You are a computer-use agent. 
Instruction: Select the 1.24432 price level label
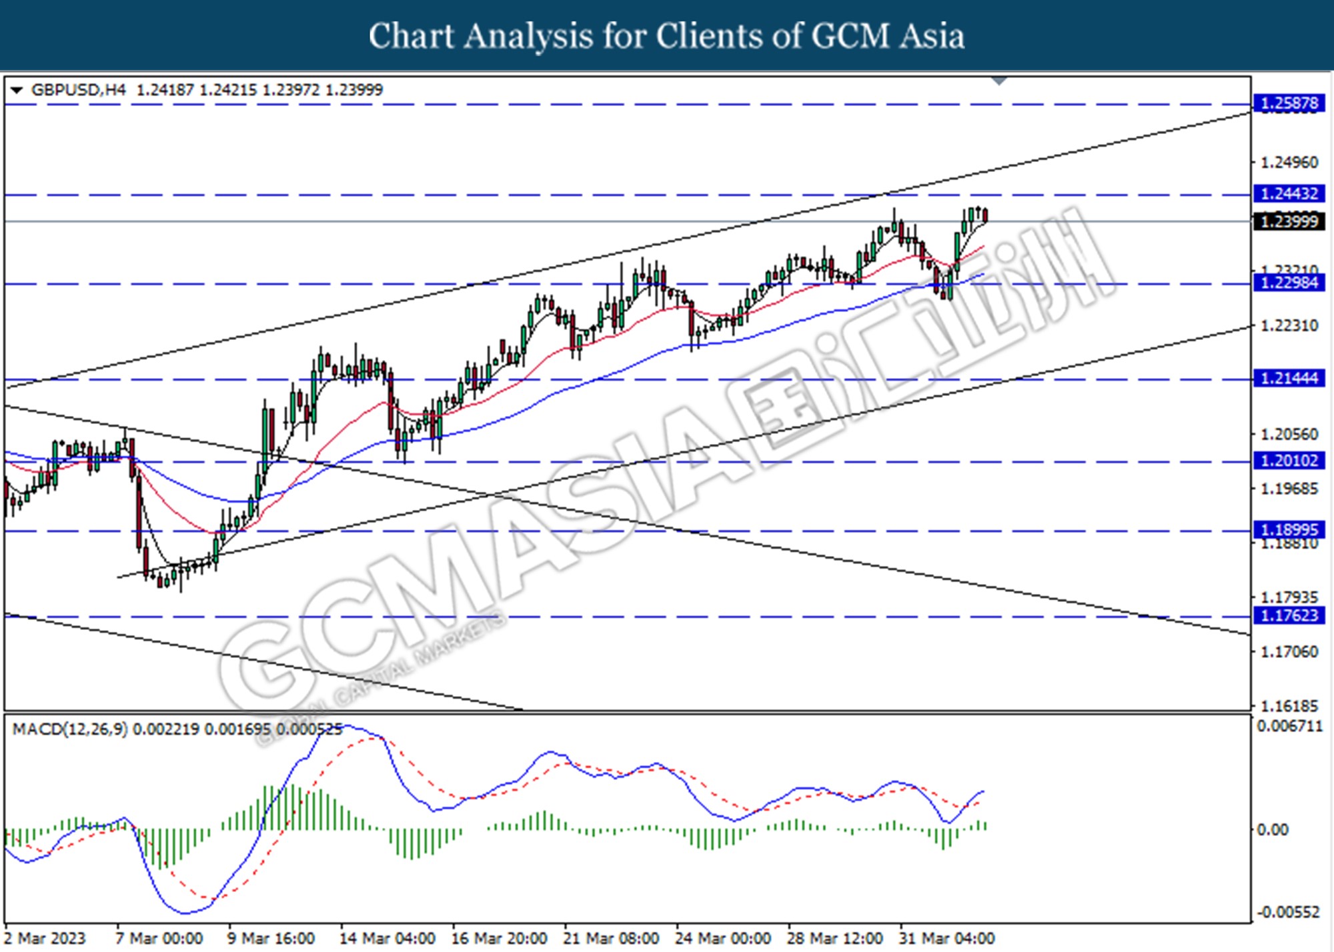(x=1289, y=194)
